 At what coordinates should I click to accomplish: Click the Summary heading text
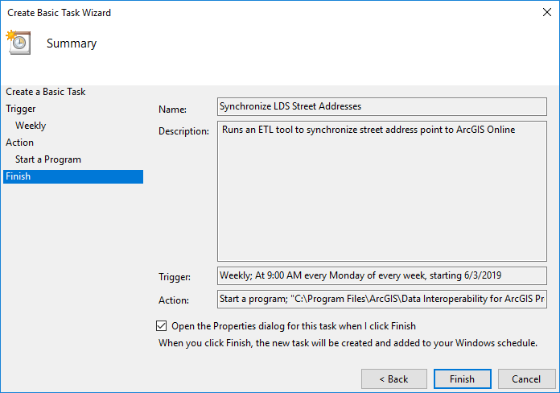(72, 43)
